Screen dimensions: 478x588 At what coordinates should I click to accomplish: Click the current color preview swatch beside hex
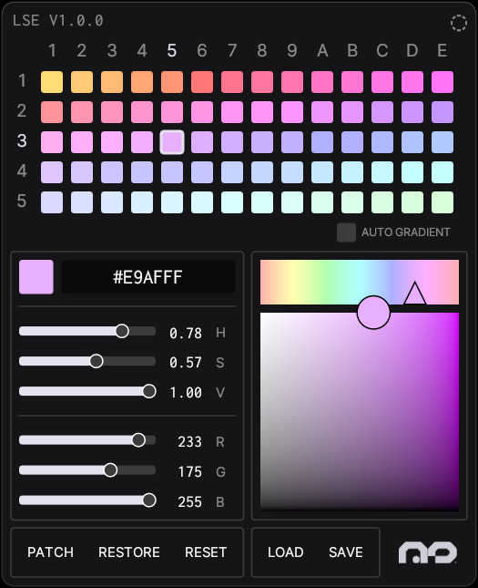(x=36, y=277)
